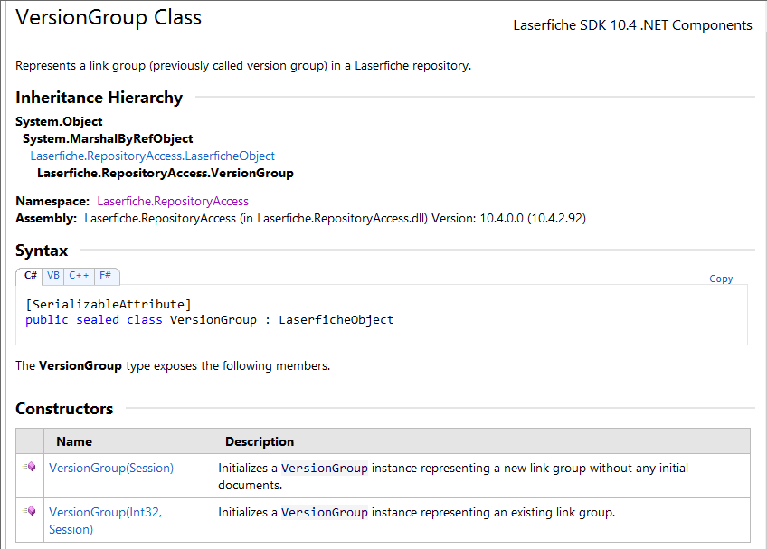Click the VersionGroup(Int32, Session) constructor icon
This screenshot has width=767, height=549.
click(x=29, y=511)
